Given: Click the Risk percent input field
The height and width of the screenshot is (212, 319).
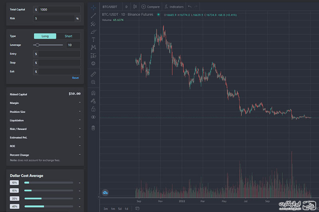Looking at the screenshot, I should tap(57, 18).
